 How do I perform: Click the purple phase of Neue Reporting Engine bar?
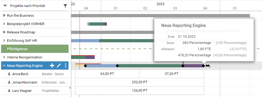[193, 66]
